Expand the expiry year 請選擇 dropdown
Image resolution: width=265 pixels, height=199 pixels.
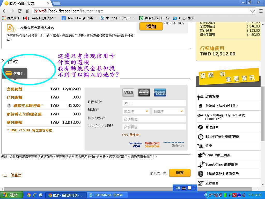point(168,111)
